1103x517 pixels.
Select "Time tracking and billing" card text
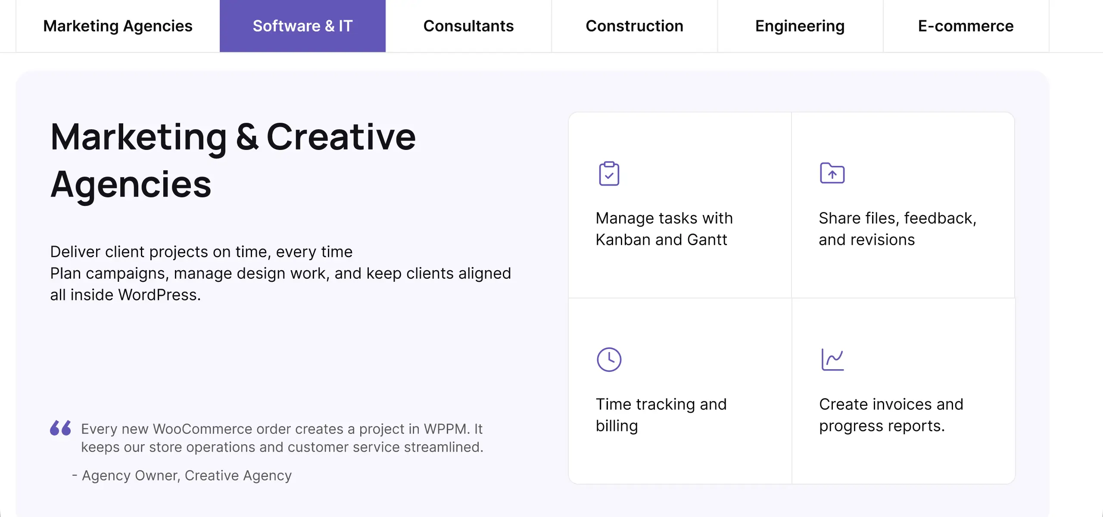(661, 415)
